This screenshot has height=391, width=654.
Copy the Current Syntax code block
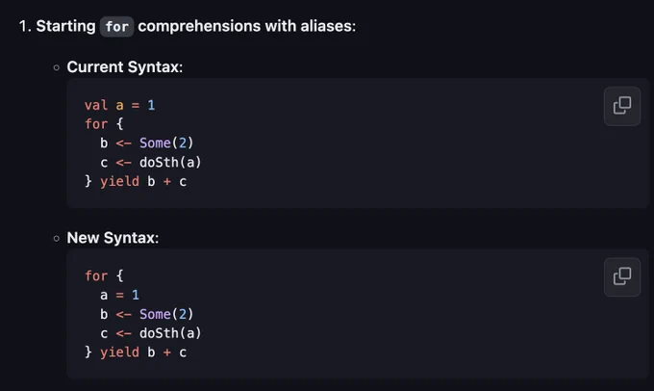pyautogui.click(x=622, y=106)
